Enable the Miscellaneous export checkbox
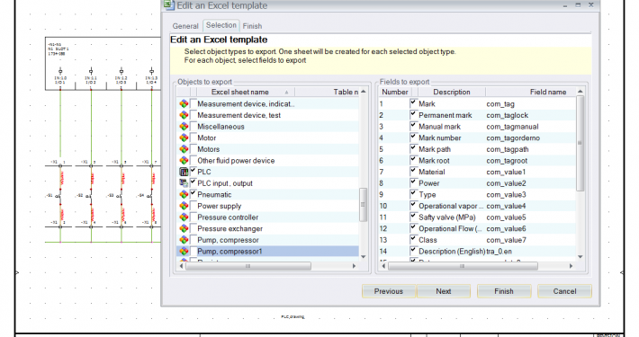639x337 pixels. pyautogui.click(x=193, y=126)
